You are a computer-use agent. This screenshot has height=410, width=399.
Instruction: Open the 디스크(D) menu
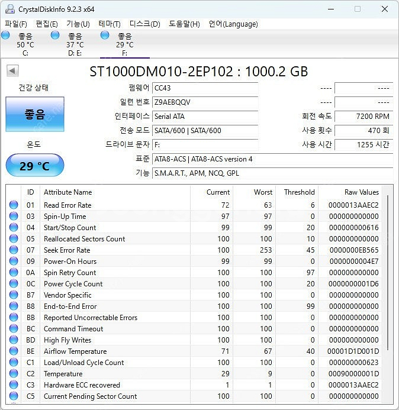click(x=144, y=24)
